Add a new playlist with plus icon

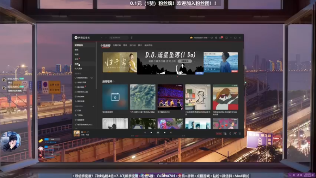coord(93,106)
